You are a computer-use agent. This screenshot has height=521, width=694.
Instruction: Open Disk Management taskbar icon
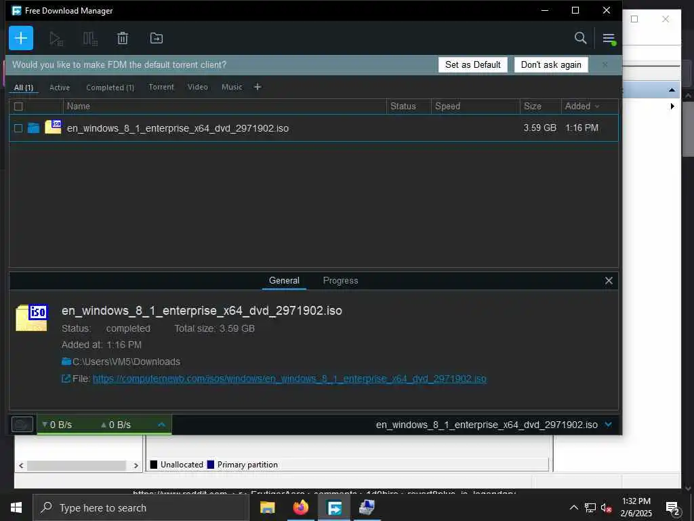[x=367, y=507]
